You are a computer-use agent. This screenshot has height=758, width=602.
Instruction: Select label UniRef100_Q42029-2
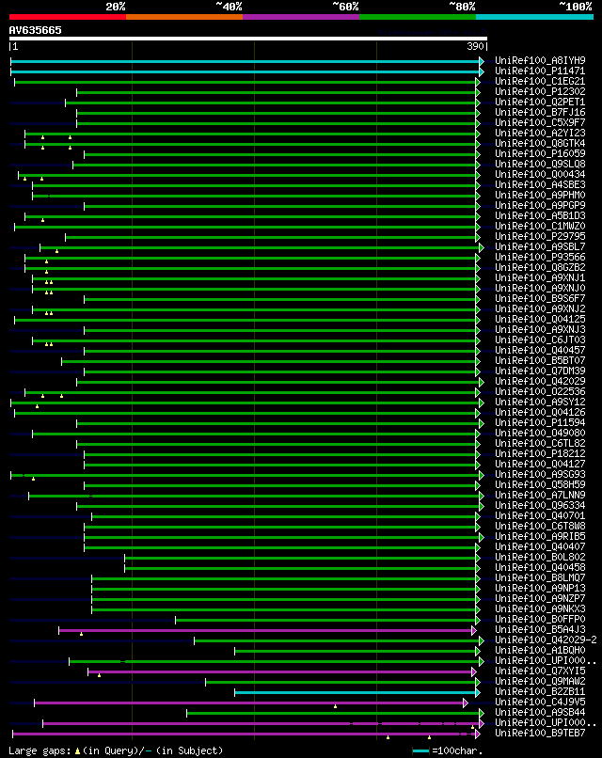(546, 640)
